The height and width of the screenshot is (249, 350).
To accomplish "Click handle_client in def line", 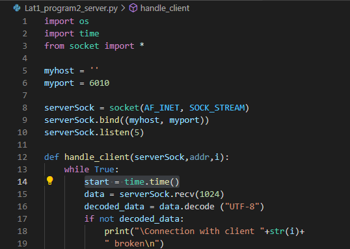I will pyautogui.click(x=97, y=157).
